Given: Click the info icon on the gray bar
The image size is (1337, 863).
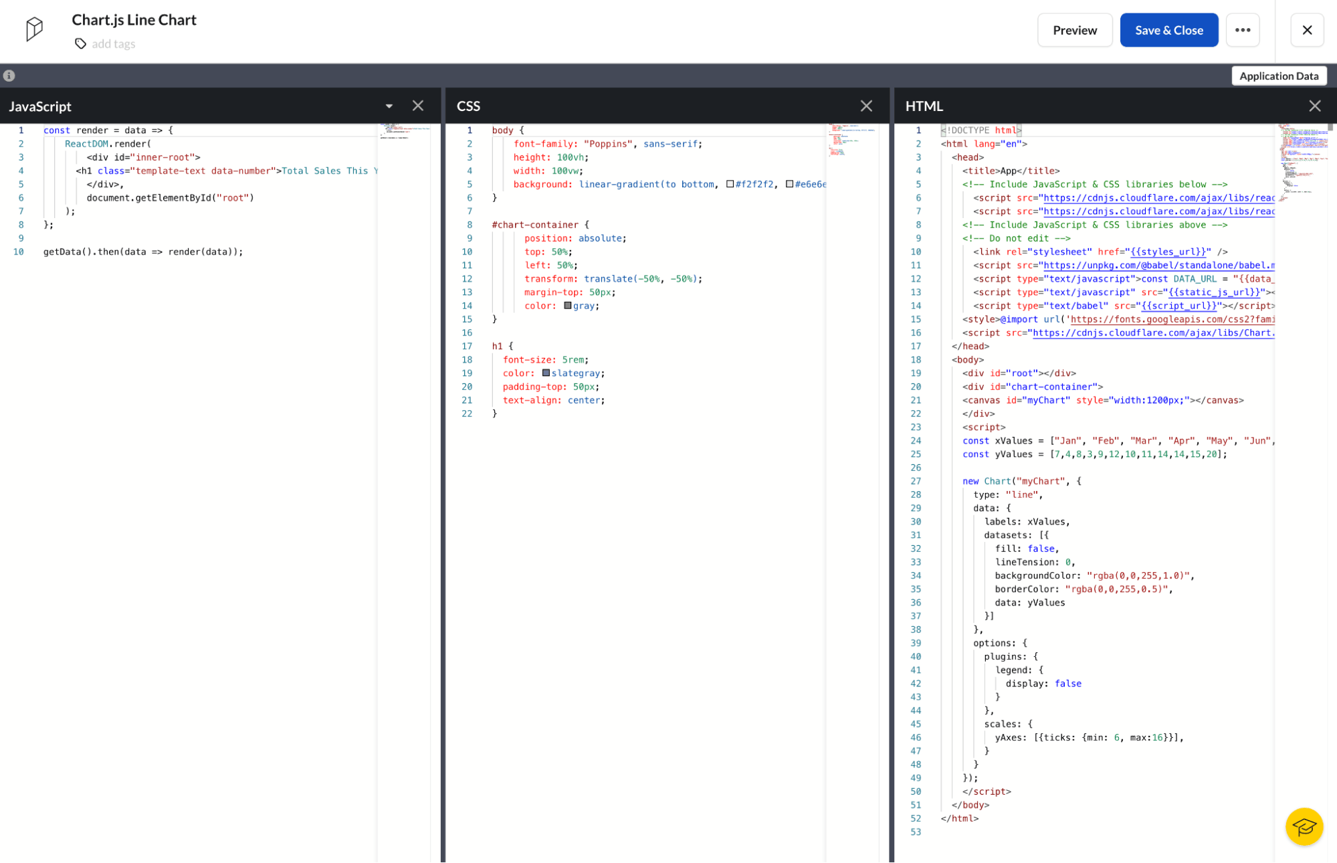Looking at the screenshot, I should [9, 76].
